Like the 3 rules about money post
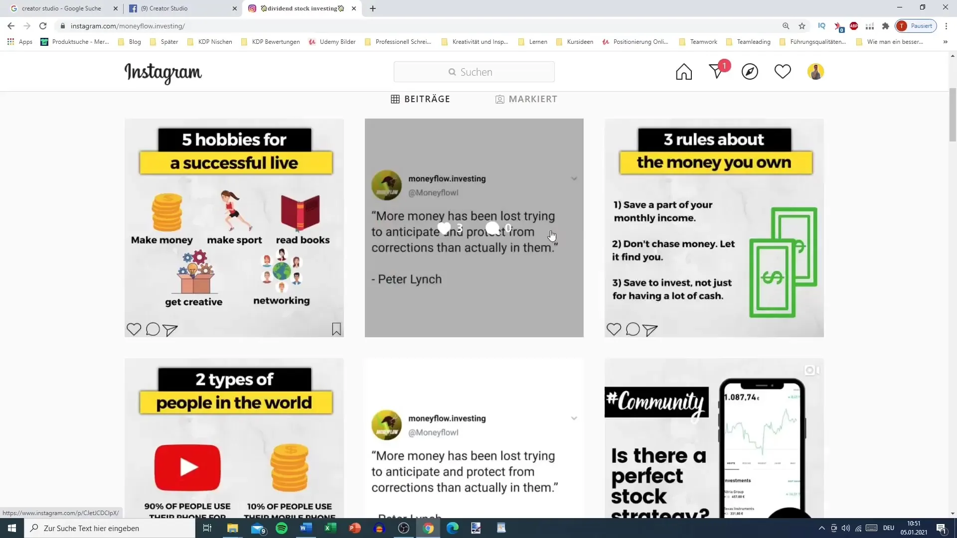Screen dimensions: 957x538 point(614,329)
